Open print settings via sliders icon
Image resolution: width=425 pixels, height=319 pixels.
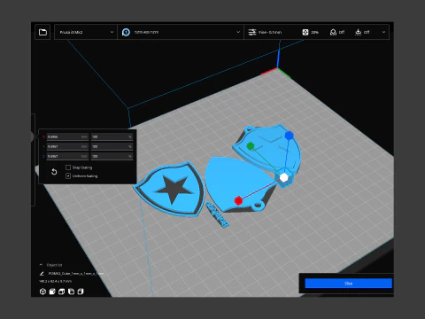point(252,32)
